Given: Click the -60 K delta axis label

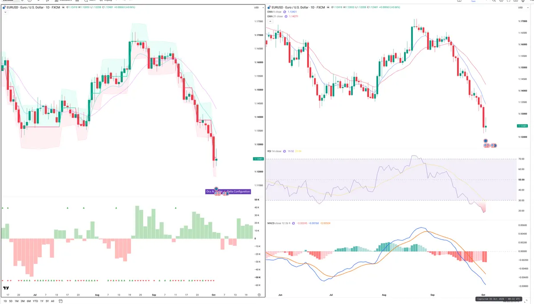Looking at the screenshot, I should (257, 285).
